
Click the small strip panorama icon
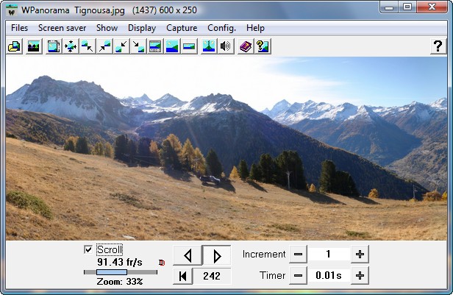point(189,46)
